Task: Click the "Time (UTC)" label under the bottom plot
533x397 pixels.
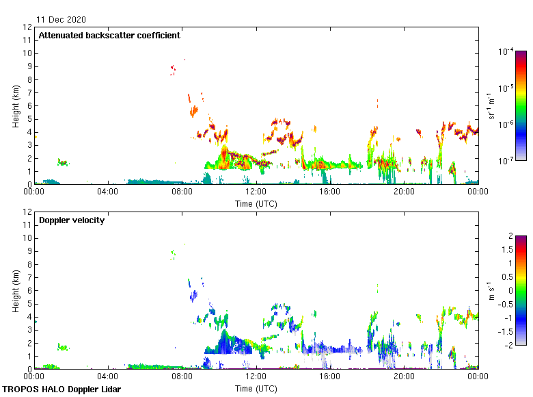Action: point(256,388)
